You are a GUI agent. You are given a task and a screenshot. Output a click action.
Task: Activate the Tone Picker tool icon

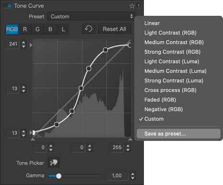point(54,162)
